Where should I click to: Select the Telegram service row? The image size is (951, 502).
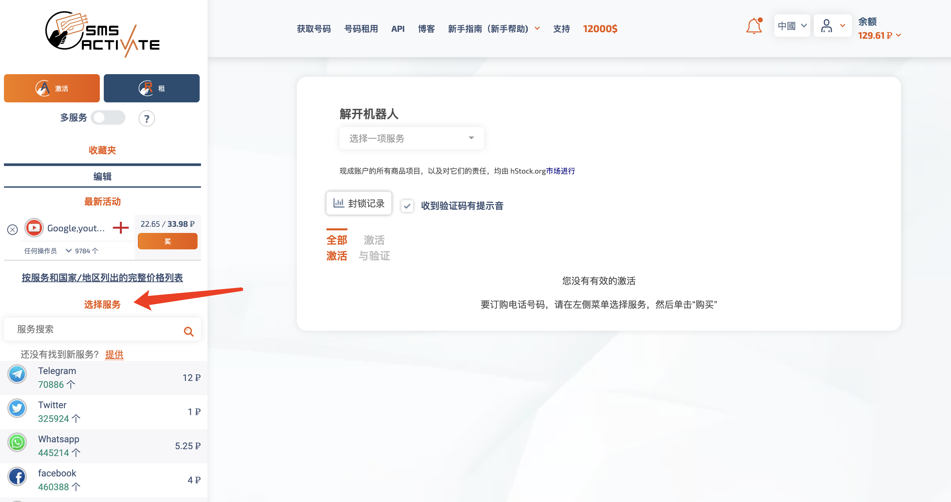coord(104,378)
